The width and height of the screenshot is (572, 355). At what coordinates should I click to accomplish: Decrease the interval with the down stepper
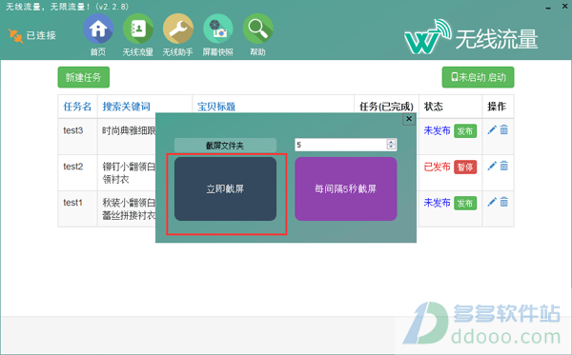coord(391,148)
